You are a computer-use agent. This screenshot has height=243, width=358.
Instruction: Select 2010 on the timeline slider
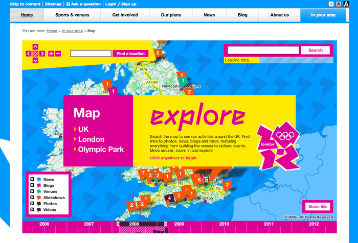click(x=224, y=224)
